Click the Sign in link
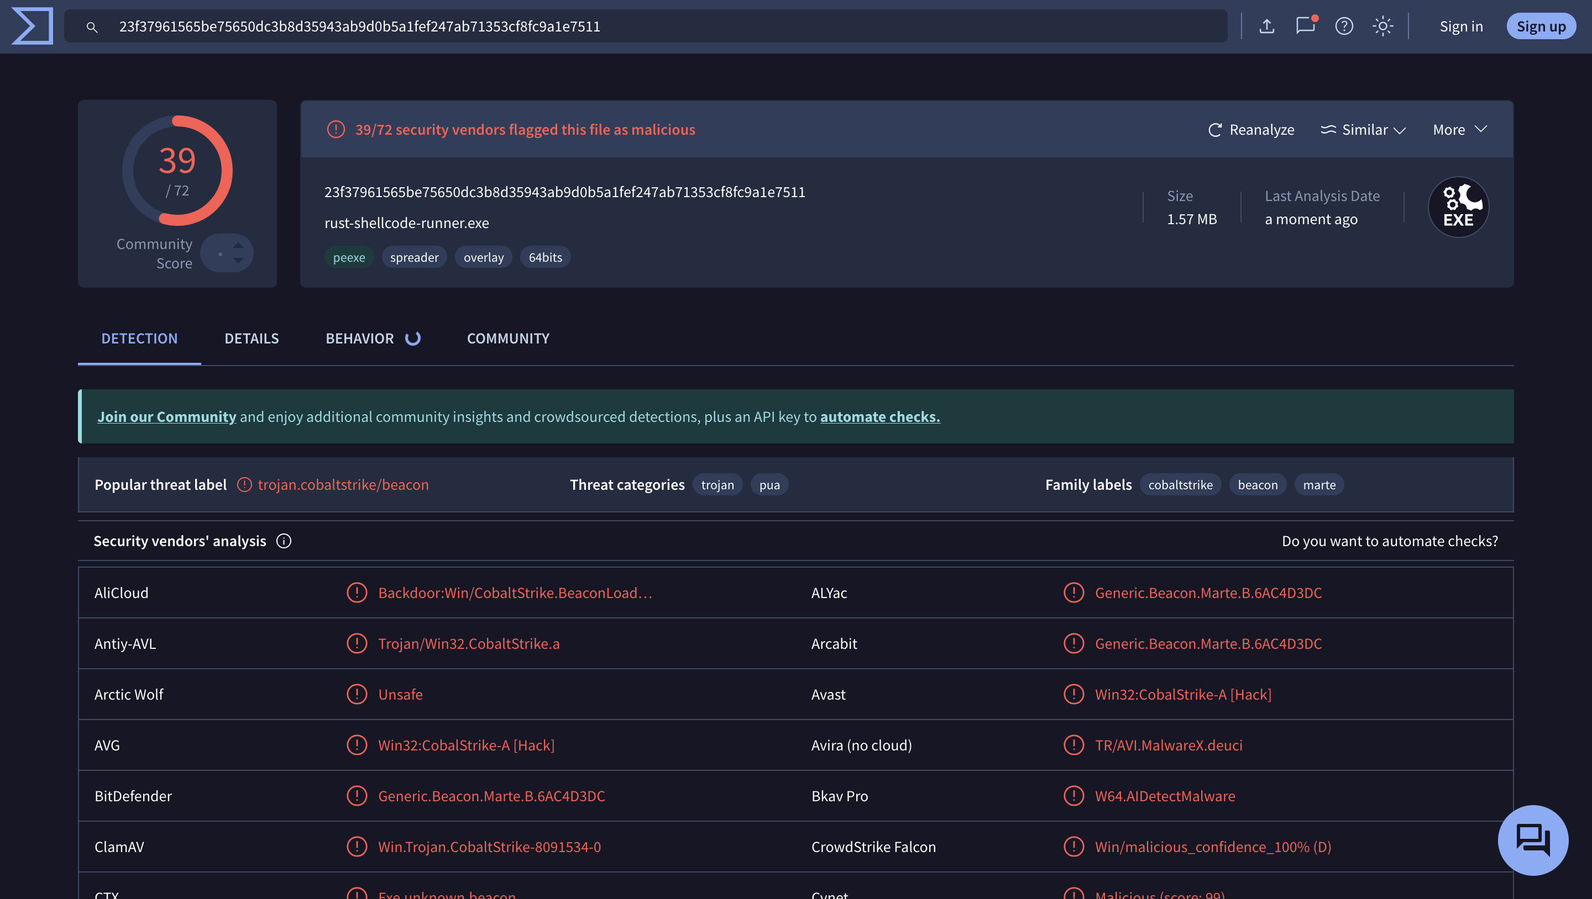Viewport: 1592px width, 899px height. [1461, 27]
